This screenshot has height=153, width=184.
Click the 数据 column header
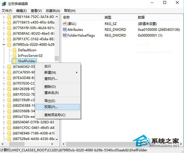click(159, 17)
